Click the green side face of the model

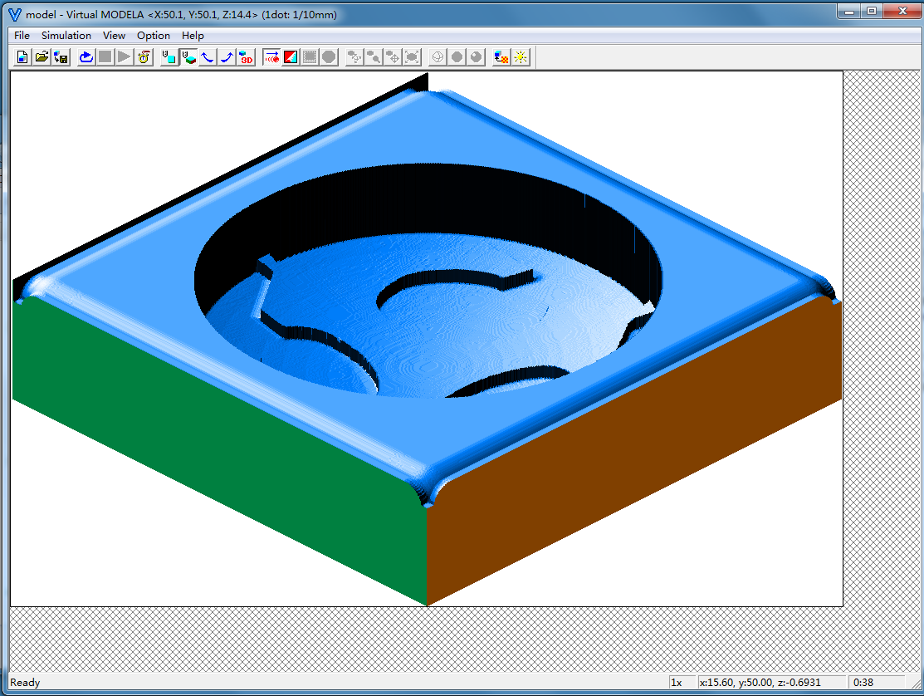coord(219,451)
